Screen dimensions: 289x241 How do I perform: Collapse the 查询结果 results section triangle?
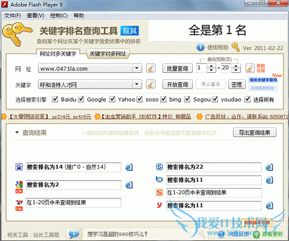17,132
